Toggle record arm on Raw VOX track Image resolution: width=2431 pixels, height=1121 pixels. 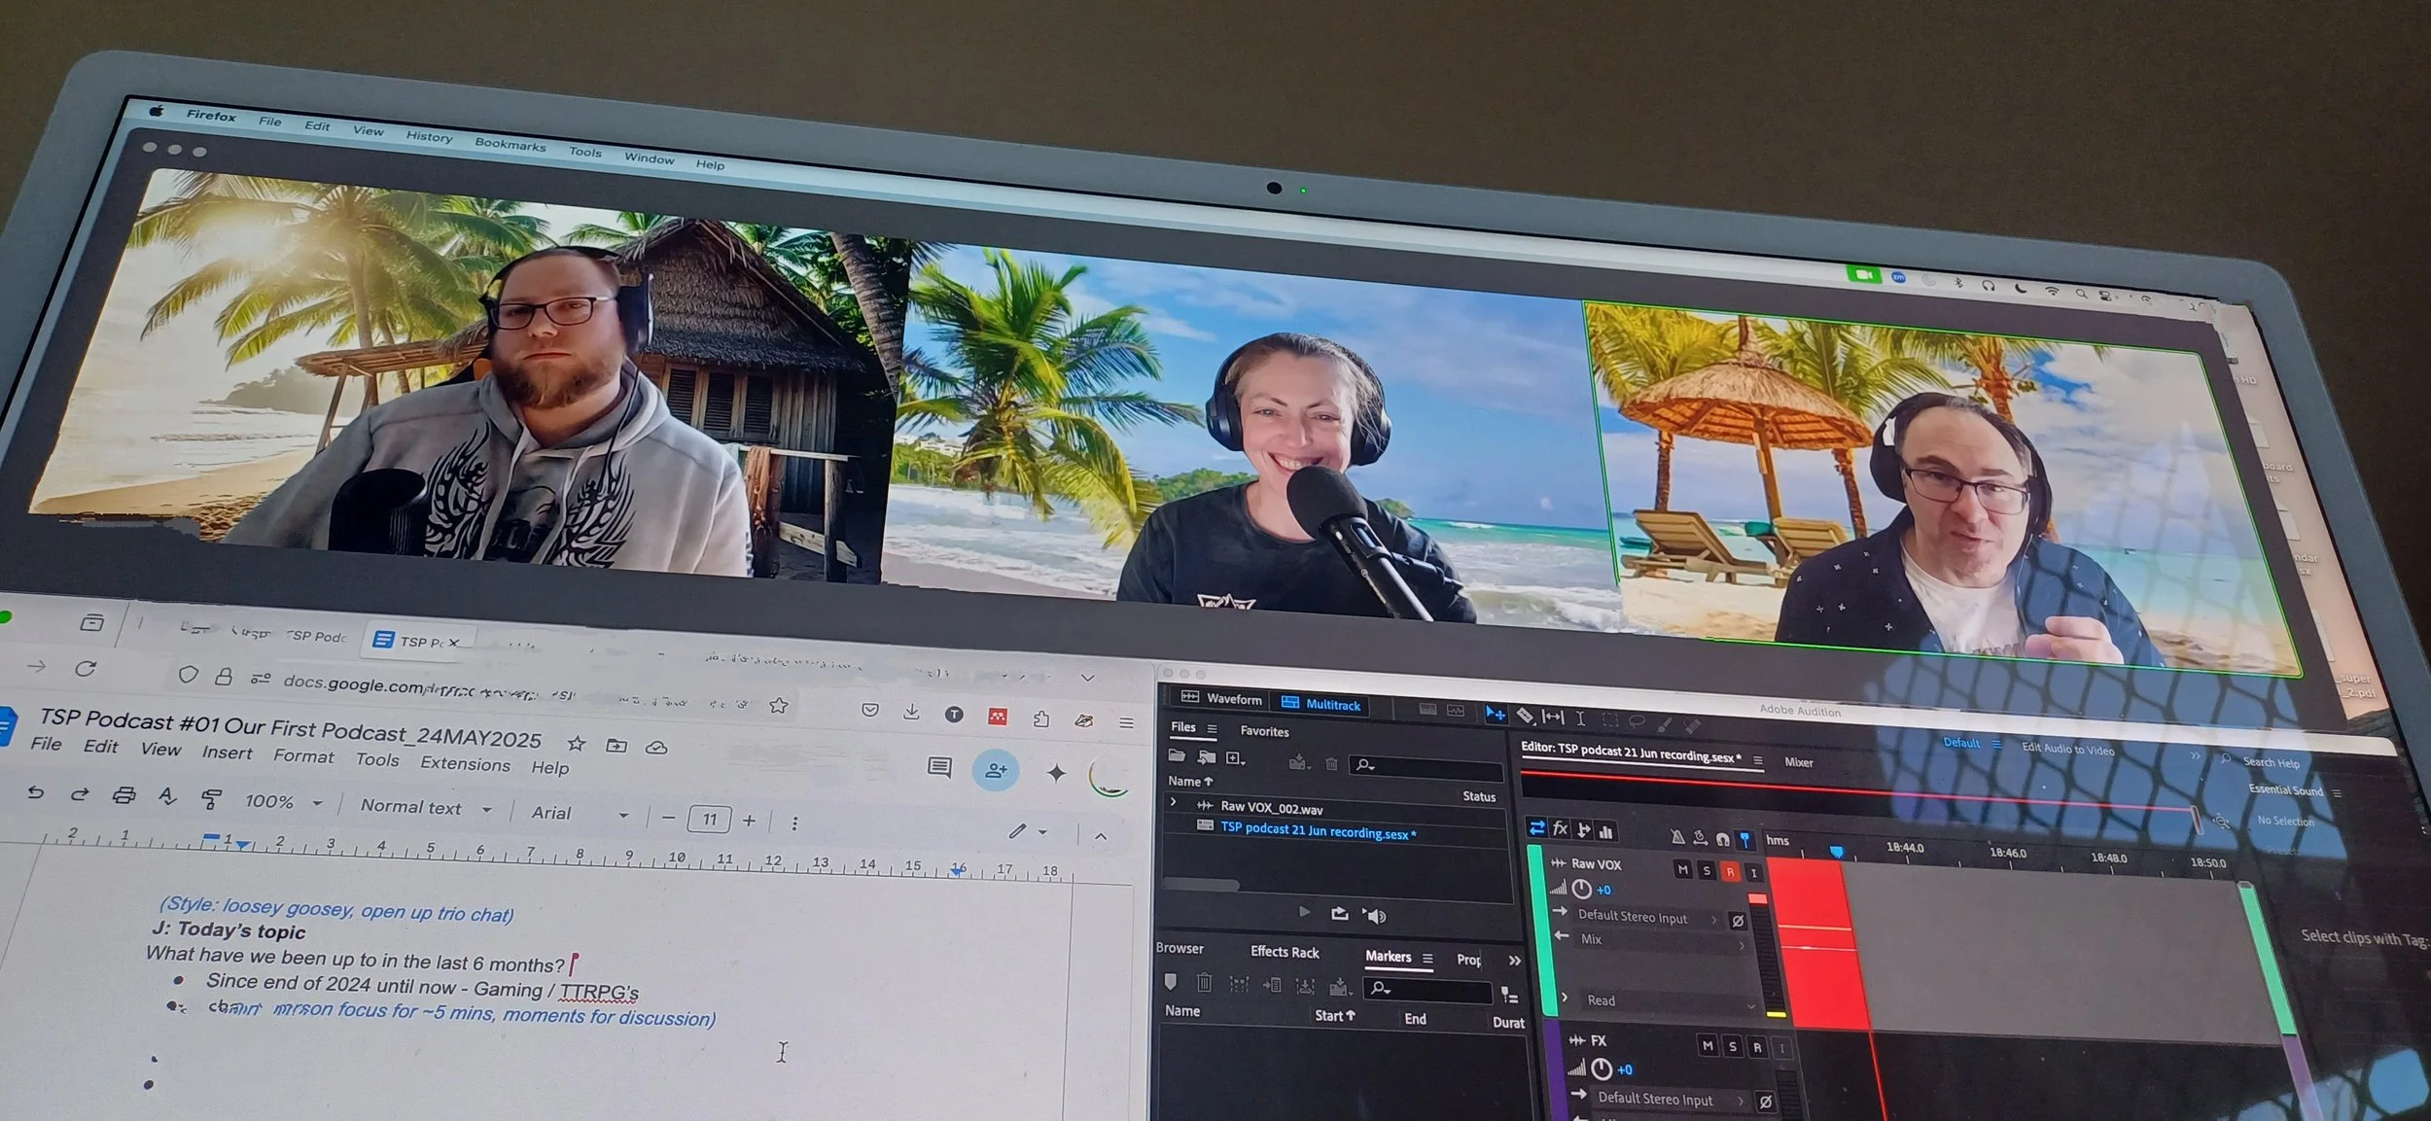(1730, 872)
